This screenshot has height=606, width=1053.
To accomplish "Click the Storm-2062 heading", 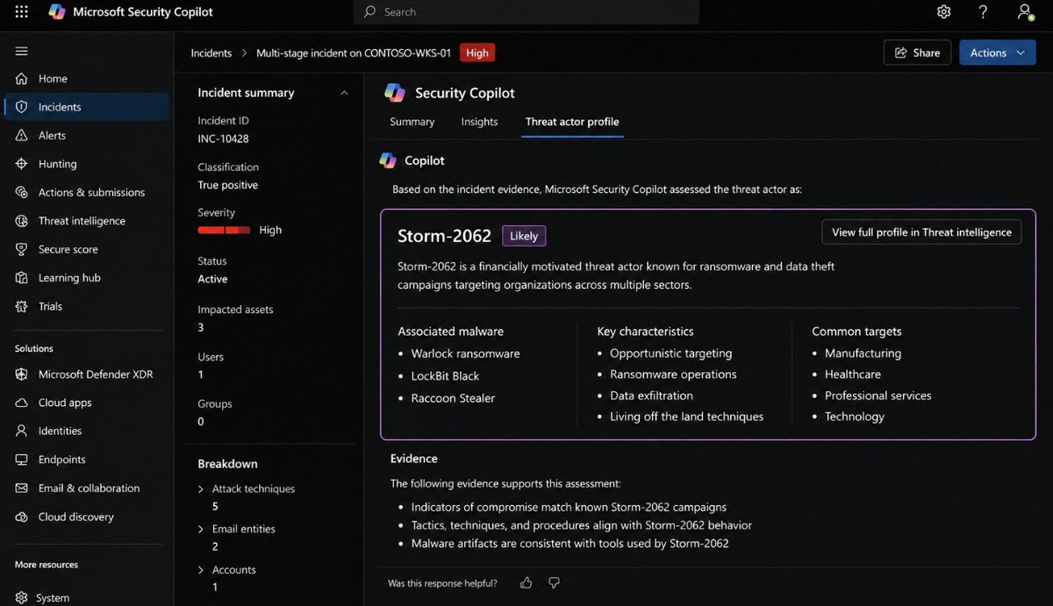I will coord(445,235).
